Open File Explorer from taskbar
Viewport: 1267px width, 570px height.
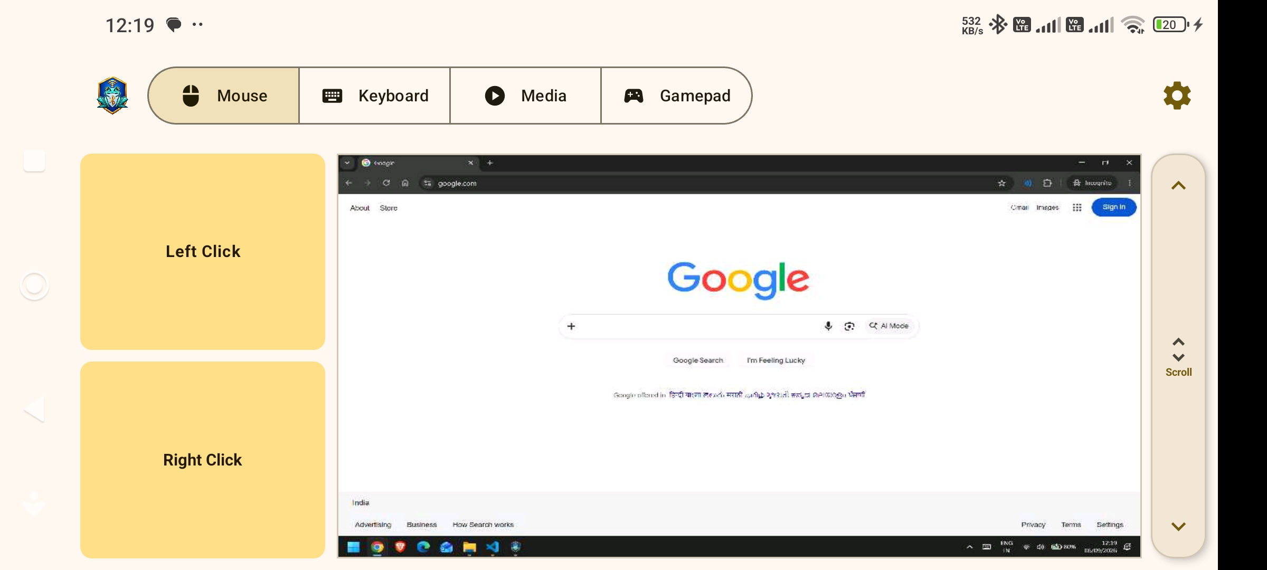click(469, 547)
